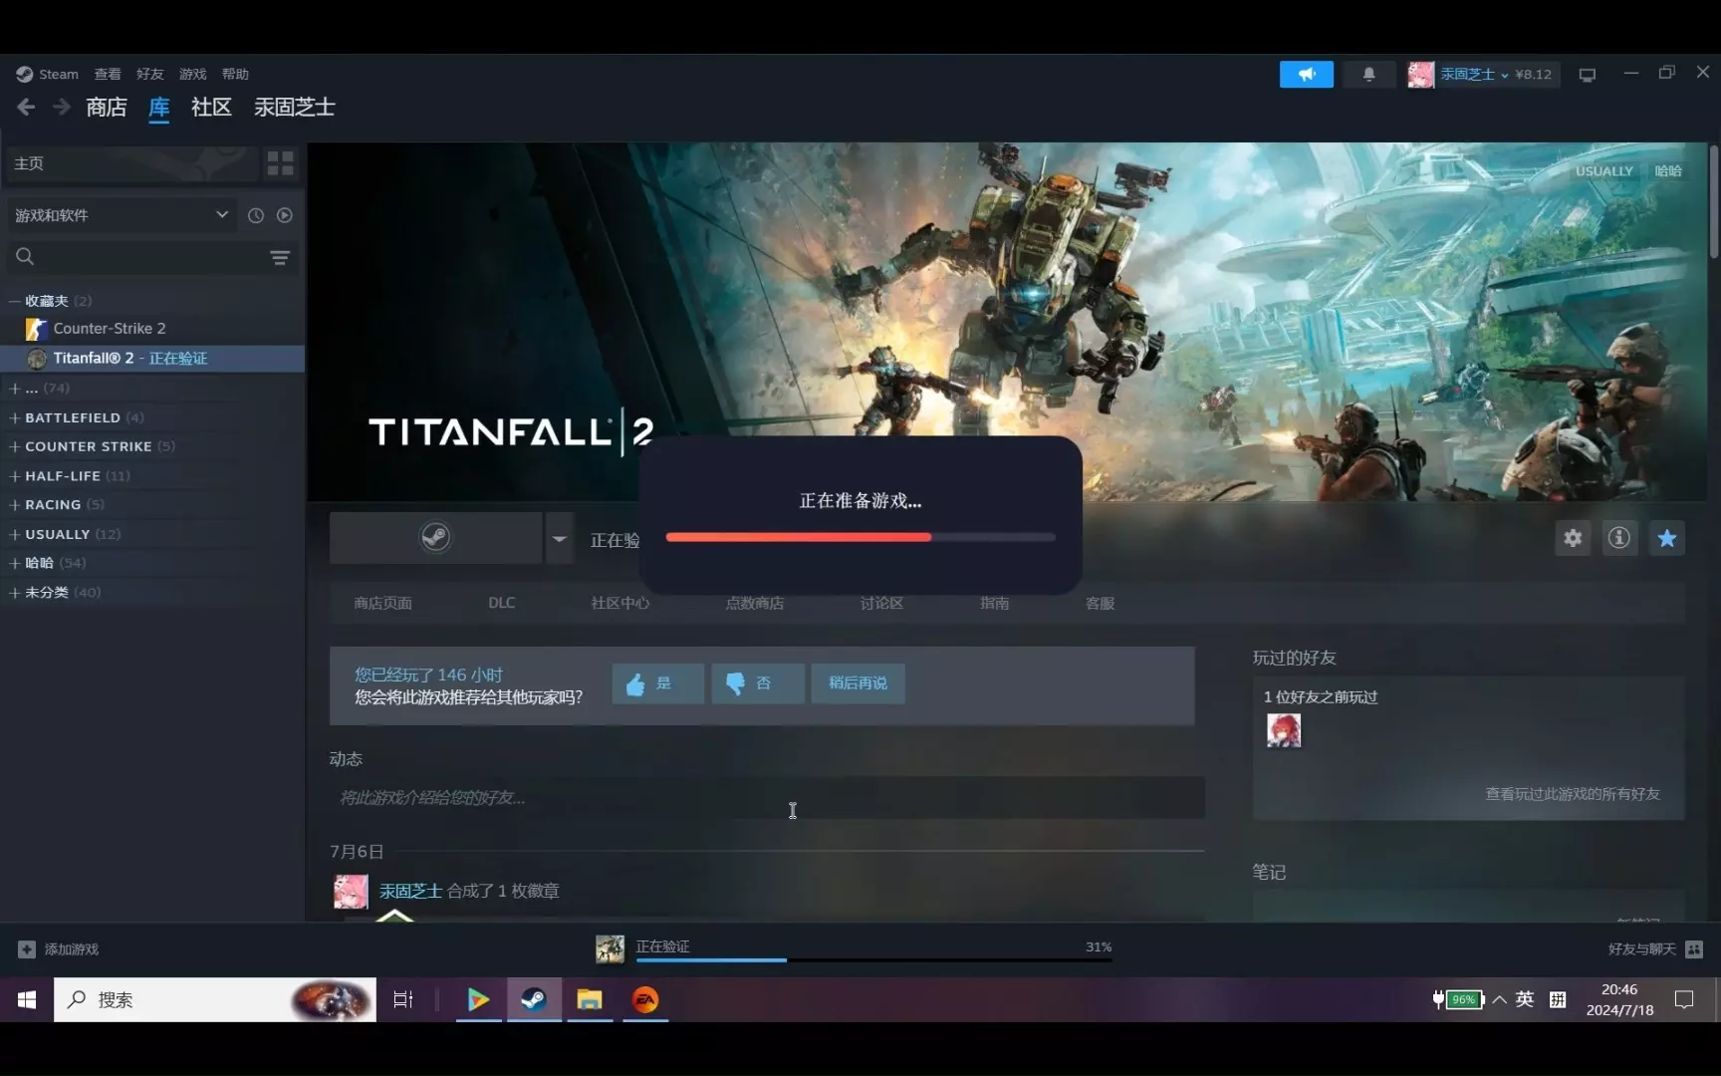The image size is (1721, 1076).
Task: Click thumbs-down 否 button
Action: (758, 683)
